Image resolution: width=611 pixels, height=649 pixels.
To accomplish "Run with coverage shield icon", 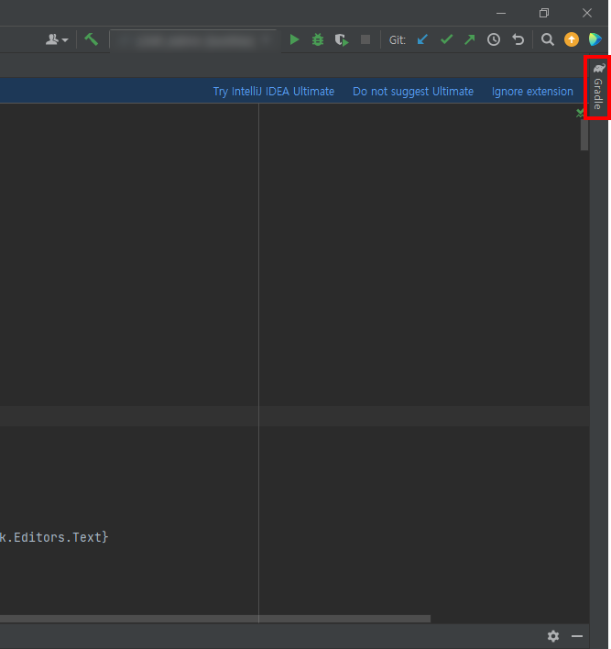I will (x=342, y=39).
